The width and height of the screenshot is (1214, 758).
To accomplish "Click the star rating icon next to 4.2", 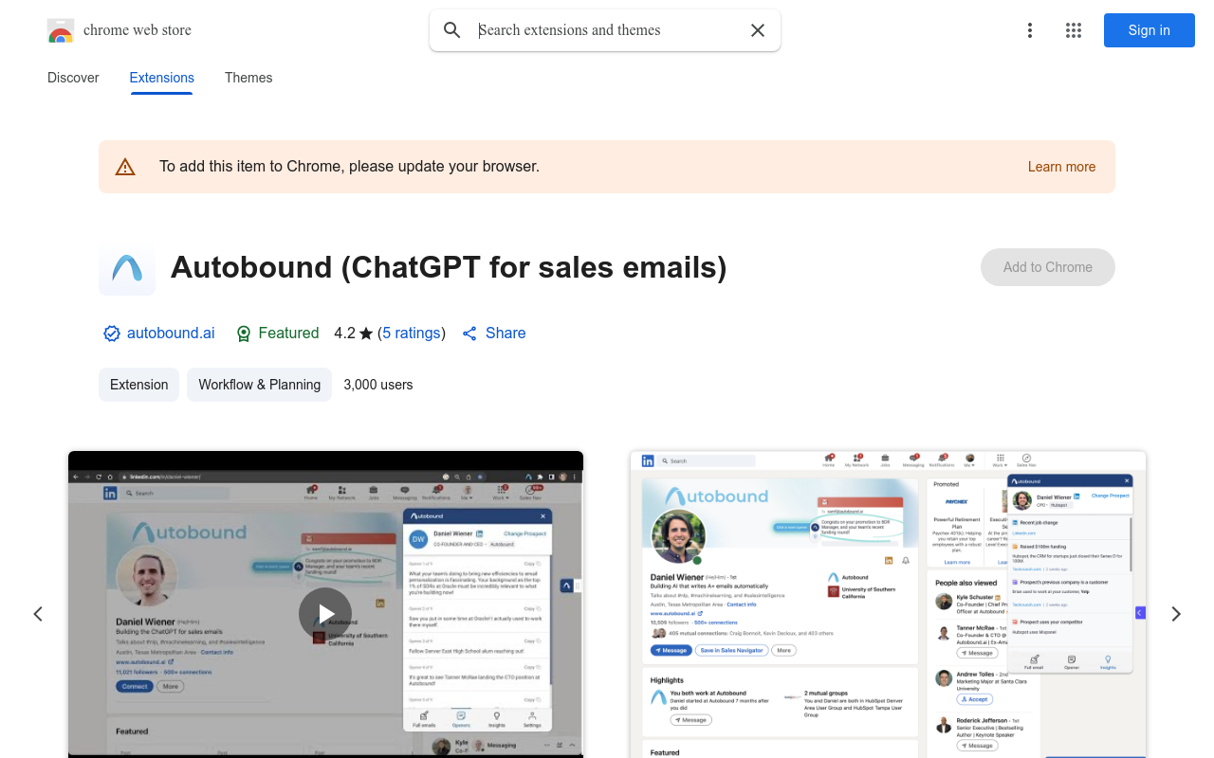I will point(366,334).
